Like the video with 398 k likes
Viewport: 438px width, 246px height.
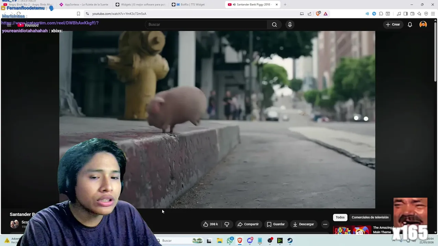pyautogui.click(x=211, y=224)
